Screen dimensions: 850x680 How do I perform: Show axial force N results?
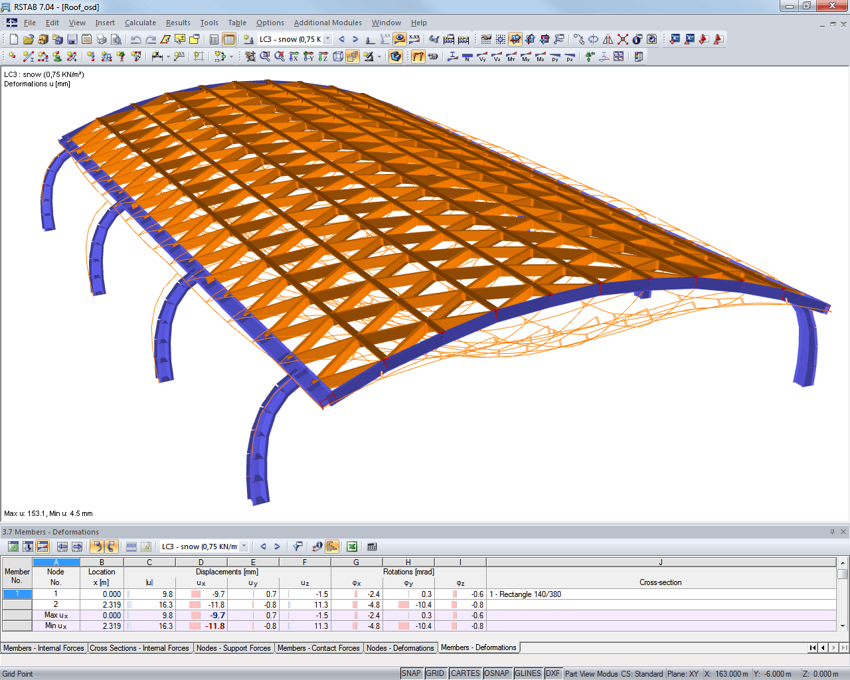click(x=467, y=56)
